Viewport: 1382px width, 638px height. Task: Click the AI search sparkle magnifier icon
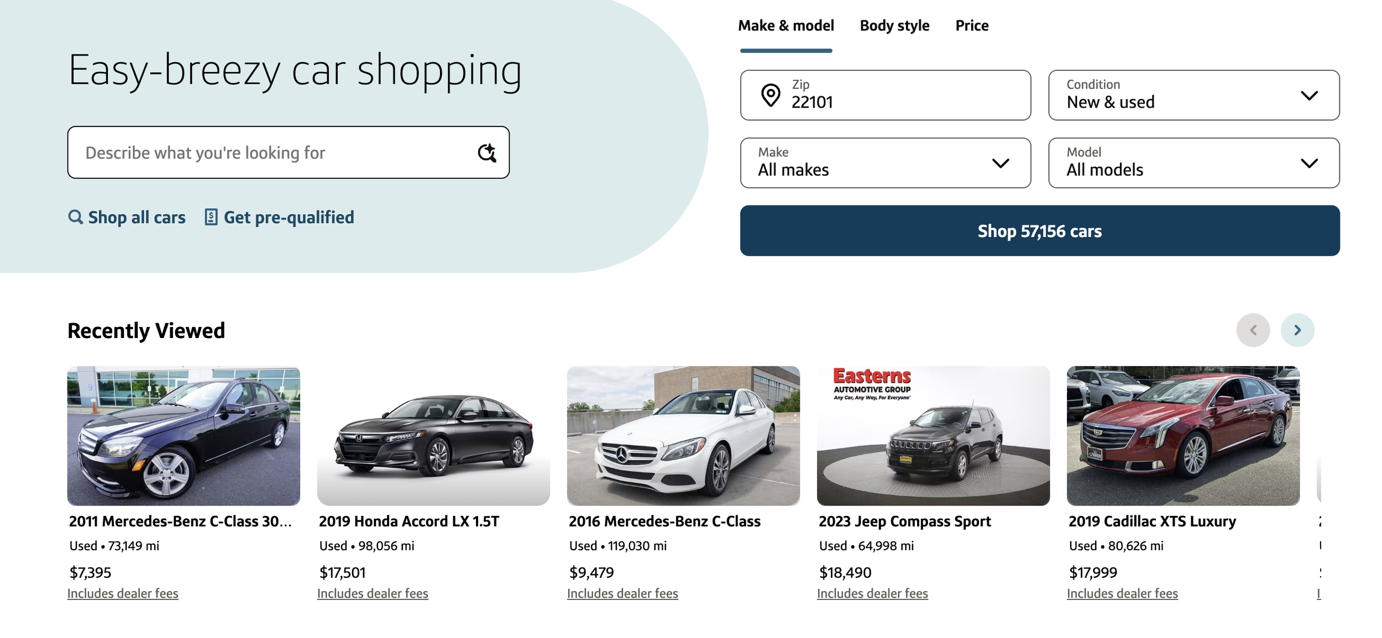click(486, 152)
